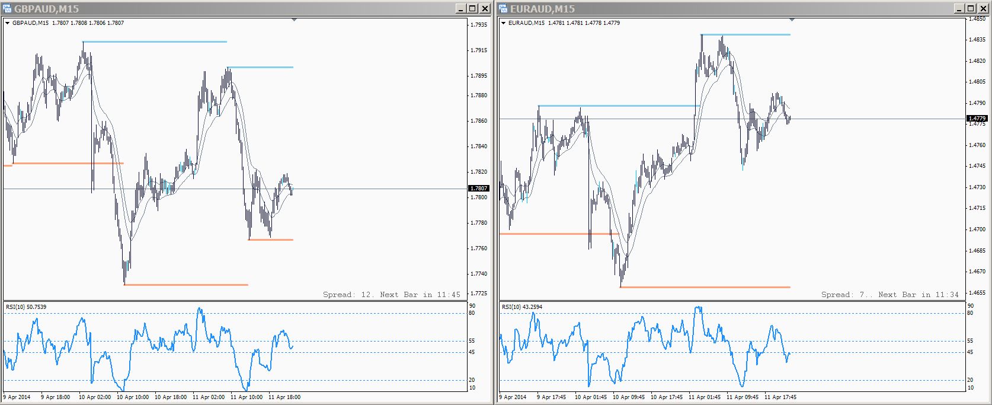This screenshot has height=405, width=992.
Task: Click the 1.7740 price scale label
Action: [x=479, y=274]
